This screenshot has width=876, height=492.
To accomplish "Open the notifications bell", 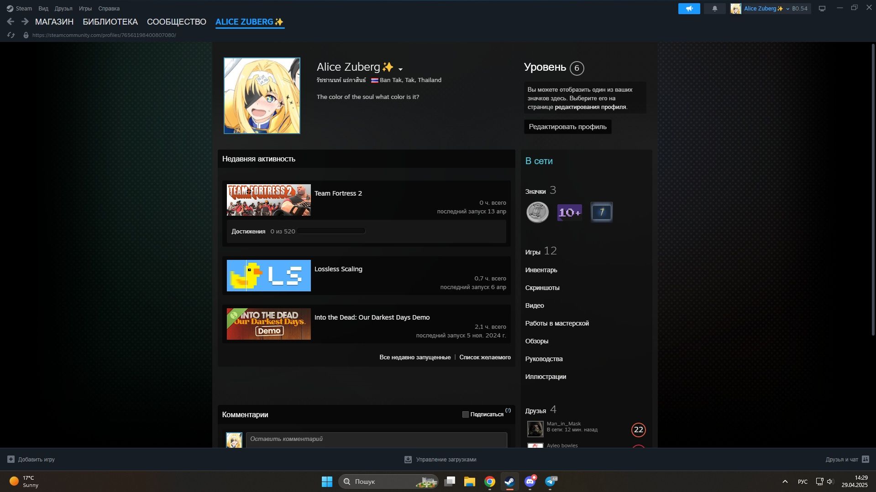I will (x=714, y=9).
